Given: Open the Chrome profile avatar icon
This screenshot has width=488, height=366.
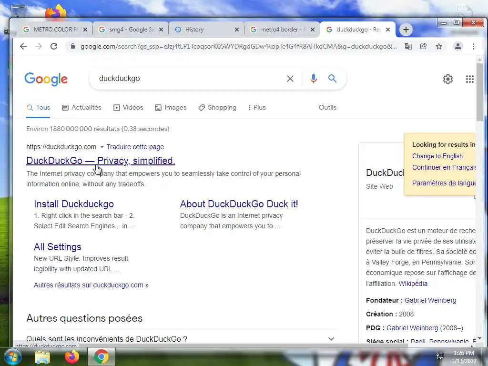Looking at the screenshot, I should (458, 46).
